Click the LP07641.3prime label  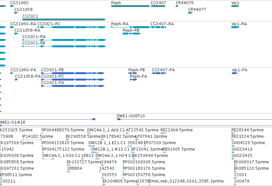tap(151, 136)
